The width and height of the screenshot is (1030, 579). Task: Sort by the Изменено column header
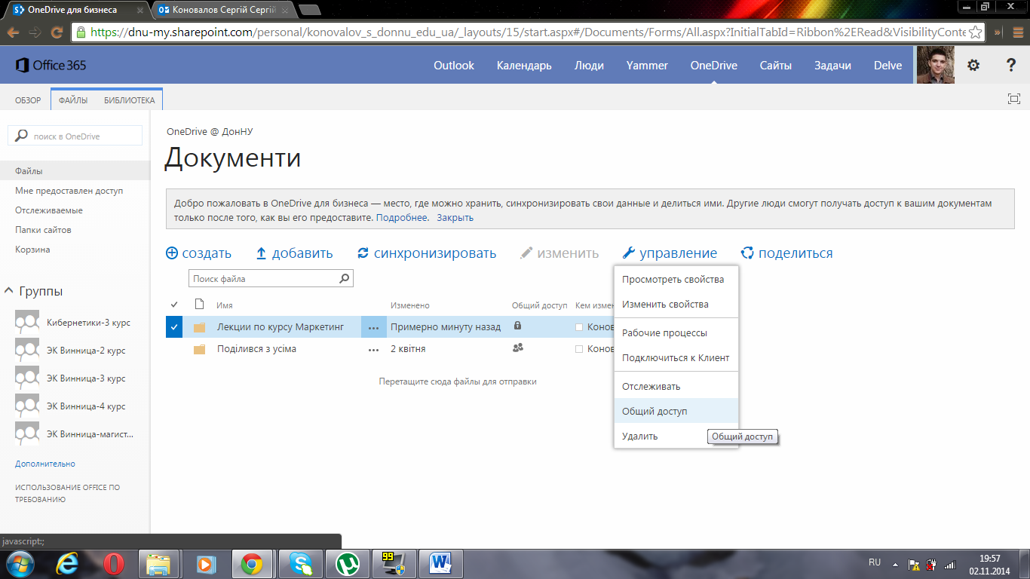pos(410,305)
